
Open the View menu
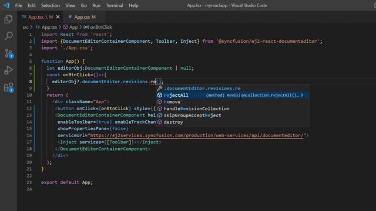pos(70,5)
